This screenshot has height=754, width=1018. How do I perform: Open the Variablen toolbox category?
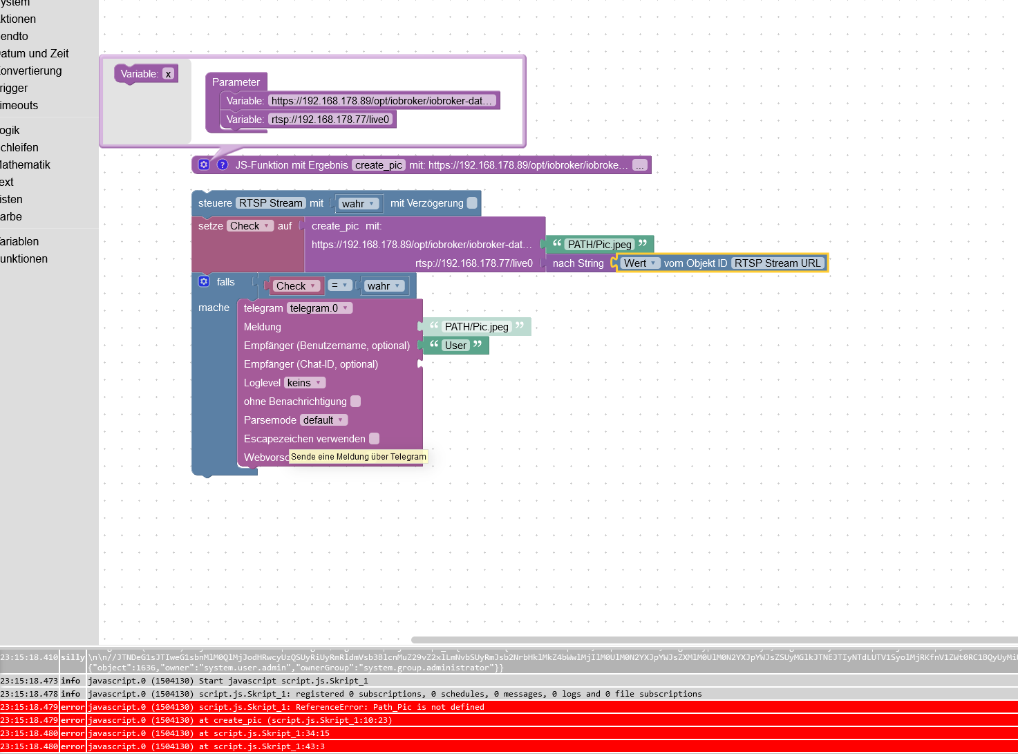click(19, 241)
